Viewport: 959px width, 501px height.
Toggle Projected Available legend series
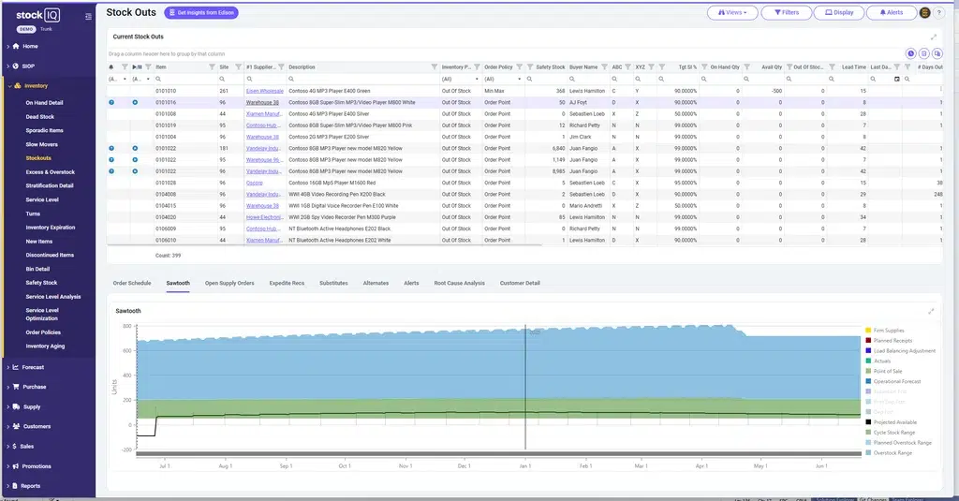pos(892,422)
